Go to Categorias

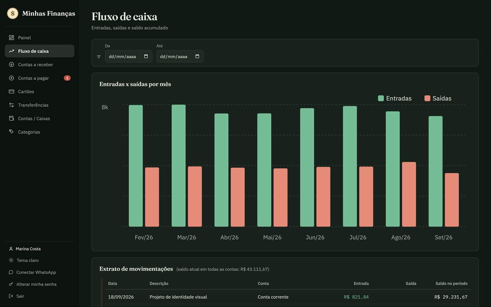pyautogui.click(x=40, y=132)
